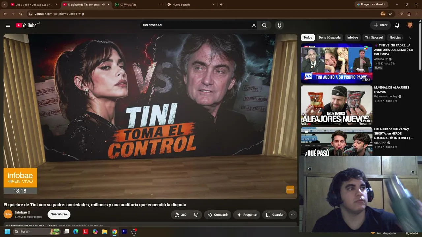The image size is (422, 237).
Task: Click the Preguntar button
Action: pyautogui.click(x=247, y=215)
